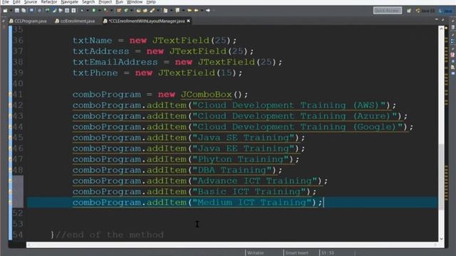
Task: Click the green Run icon
Action: (93, 11)
